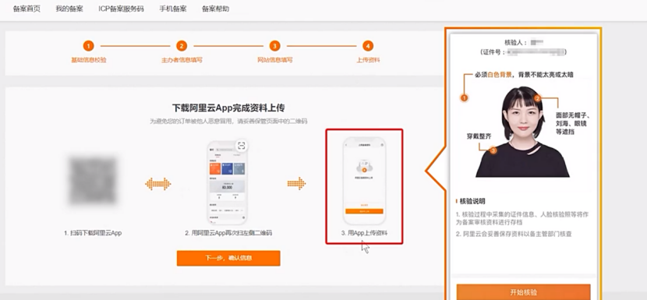Click the upload-materials phone screen image

(x=364, y=181)
